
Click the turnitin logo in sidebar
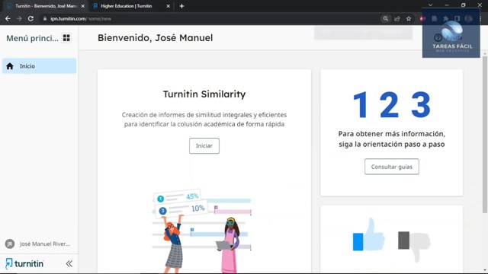pos(24,264)
